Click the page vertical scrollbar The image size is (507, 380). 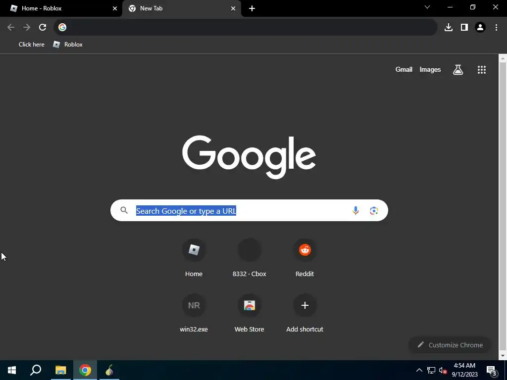coord(503,207)
